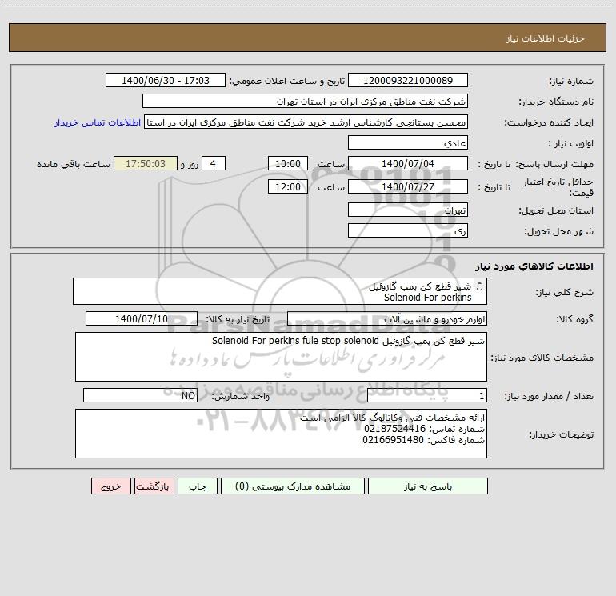This screenshot has width=616, height=596.
Task: Click the label 'مشخصات کالای مورد نیاز:'
Action: pos(542,358)
